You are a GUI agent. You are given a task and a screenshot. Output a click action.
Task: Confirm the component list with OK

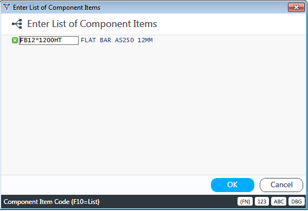pos(233,184)
